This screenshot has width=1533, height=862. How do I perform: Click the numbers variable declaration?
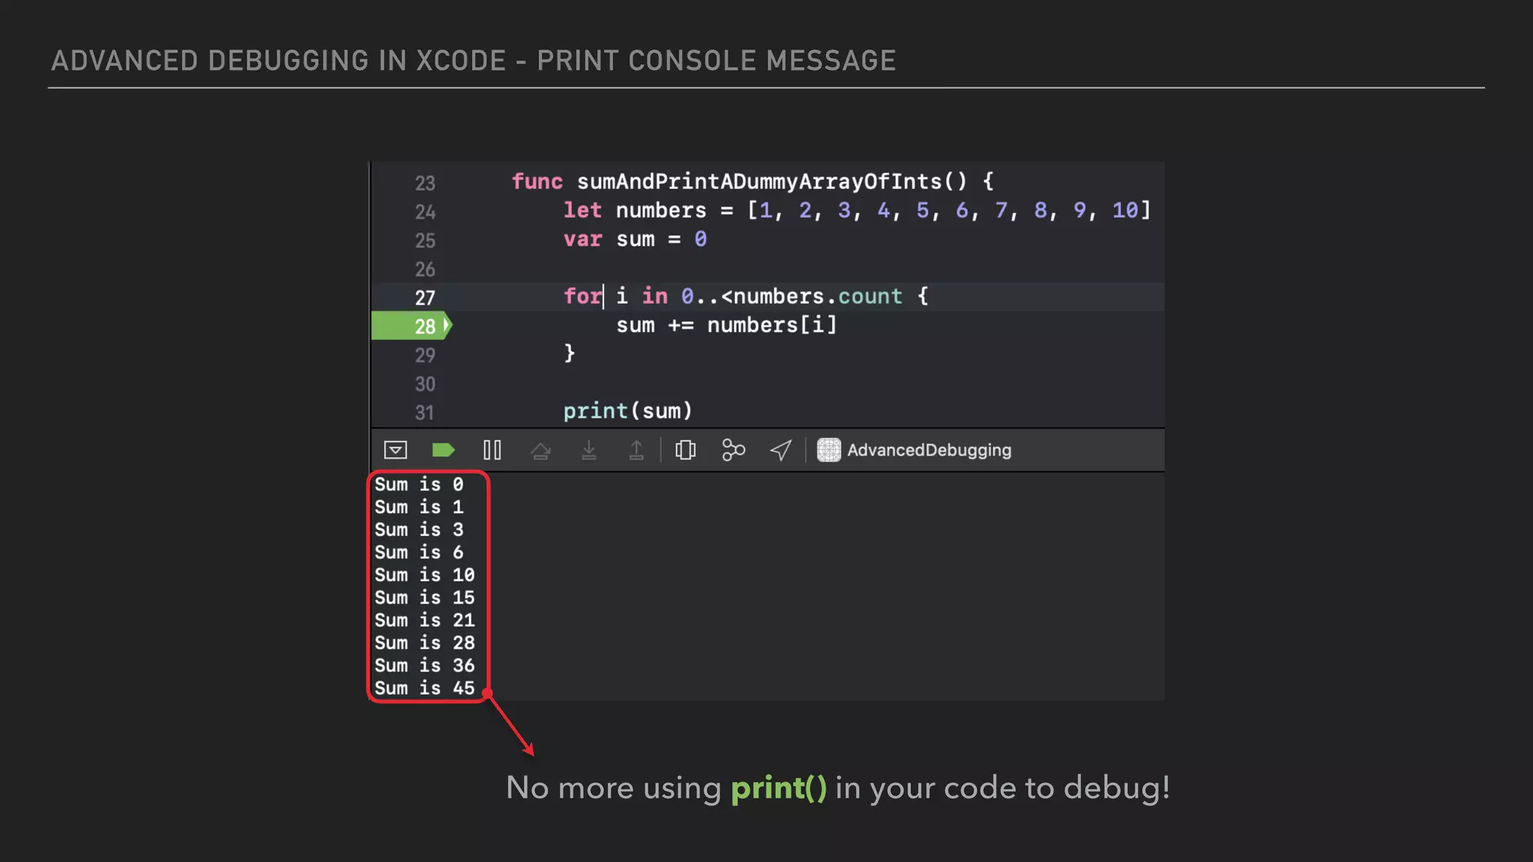[x=661, y=210]
